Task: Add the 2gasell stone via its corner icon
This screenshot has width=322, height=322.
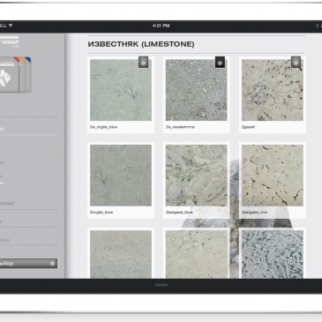Action: coord(296,63)
